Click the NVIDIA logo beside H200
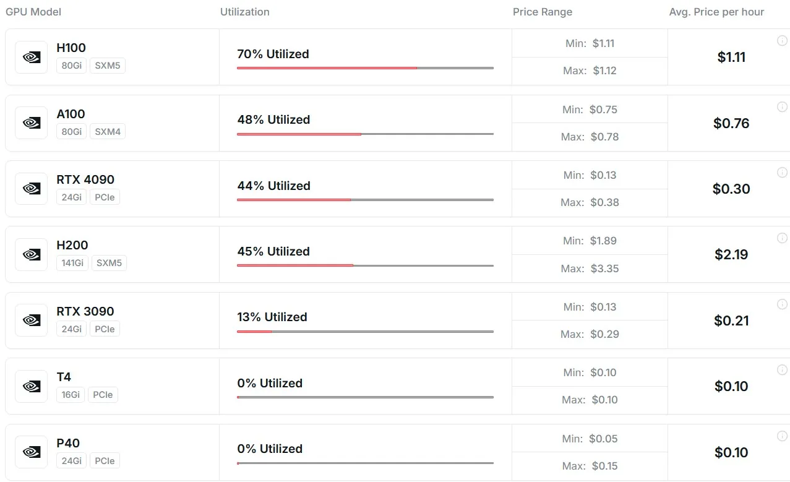Screen dimensions: 790x482 coord(32,254)
